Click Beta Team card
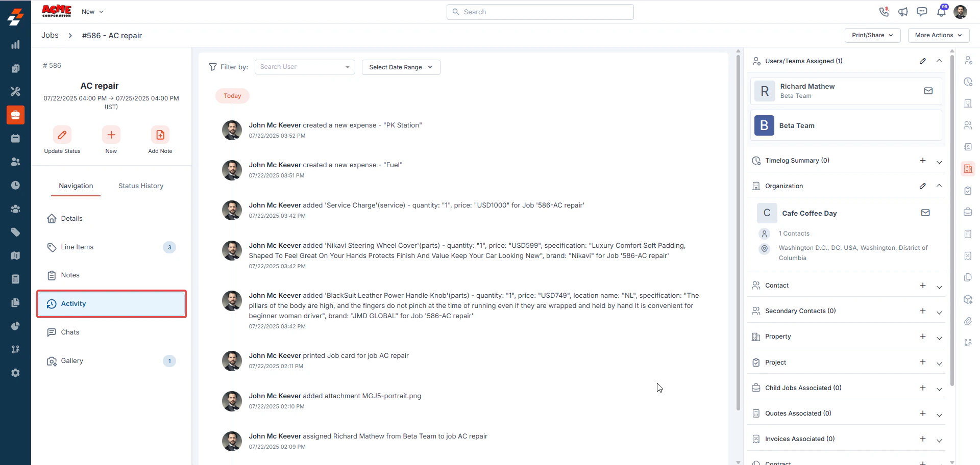This screenshot has height=465, width=980. 846,125
